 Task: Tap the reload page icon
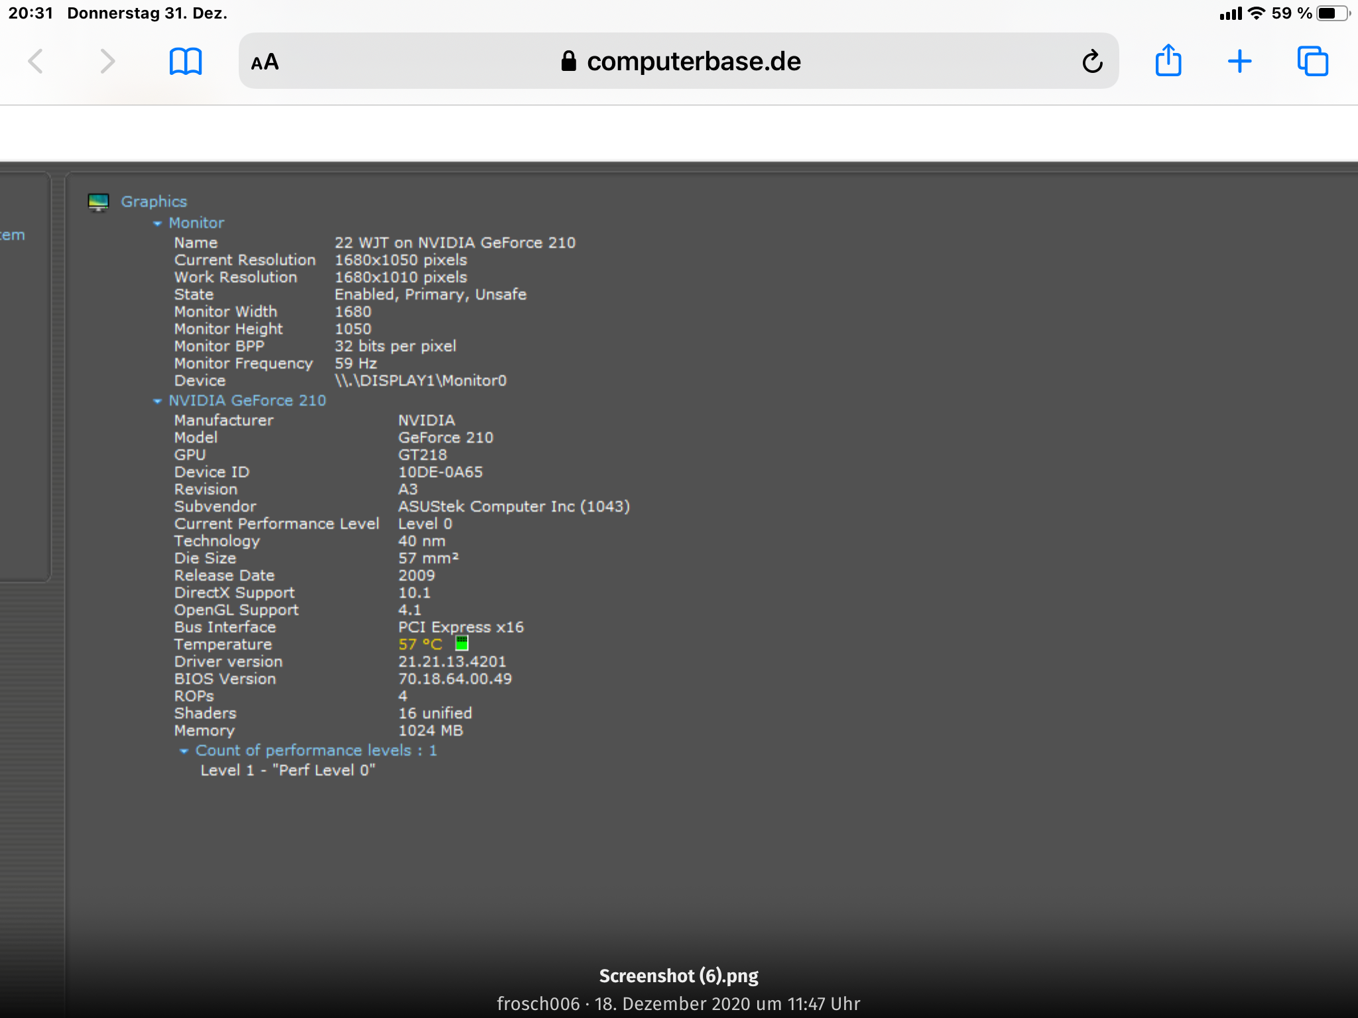click(1092, 62)
